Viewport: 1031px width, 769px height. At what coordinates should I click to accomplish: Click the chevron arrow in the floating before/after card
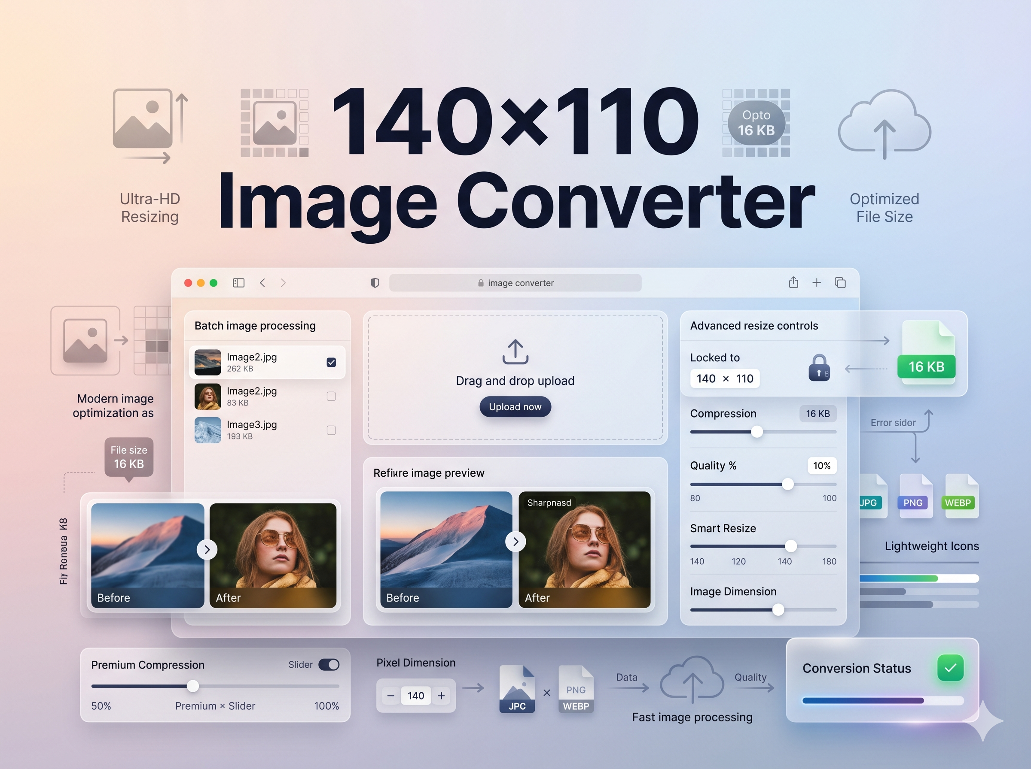207,550
